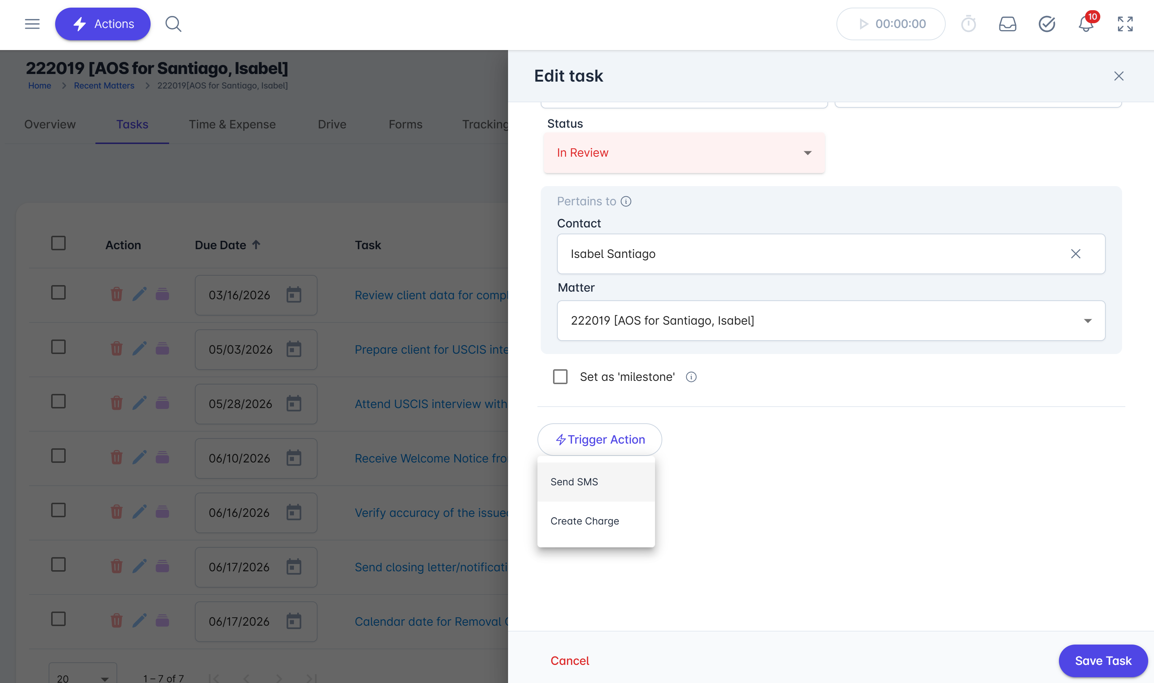Clear Isabel Santiago contact field
1154x683 pixels.
tap(1075, 254)
